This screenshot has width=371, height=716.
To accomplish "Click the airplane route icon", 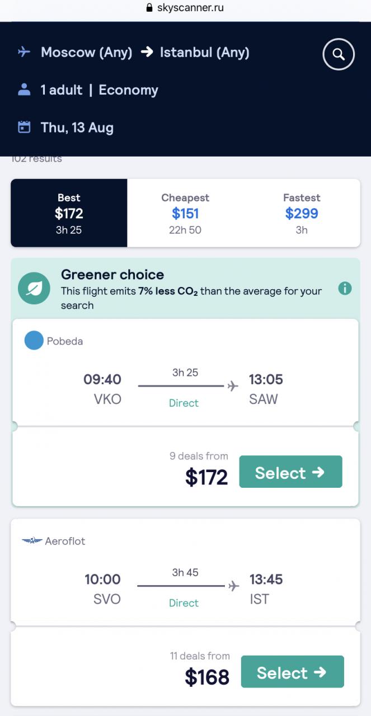I will tap(24, 53).
